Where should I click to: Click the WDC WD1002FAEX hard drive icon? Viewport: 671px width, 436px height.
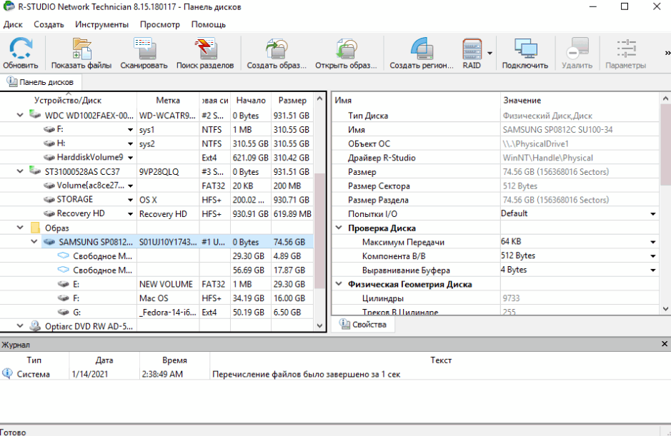point(35,115)
